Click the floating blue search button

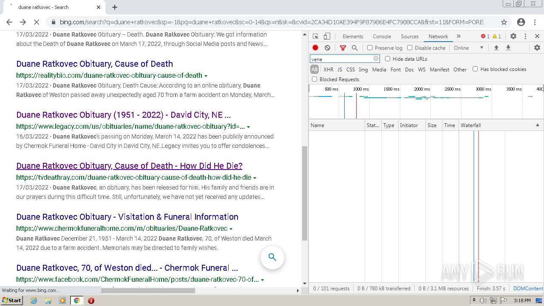(272, 257)
